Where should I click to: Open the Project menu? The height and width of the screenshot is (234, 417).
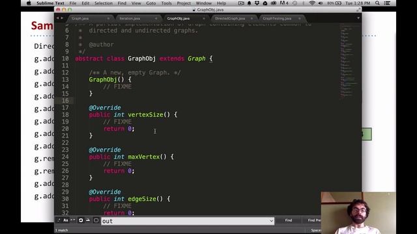point(184,3)
